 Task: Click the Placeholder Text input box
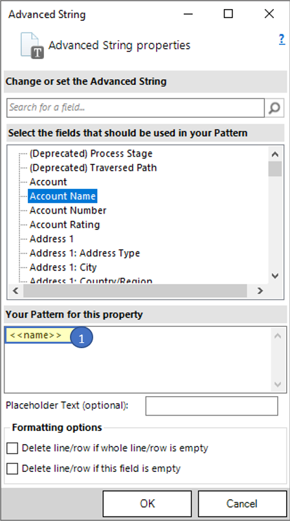pos(212,406)
